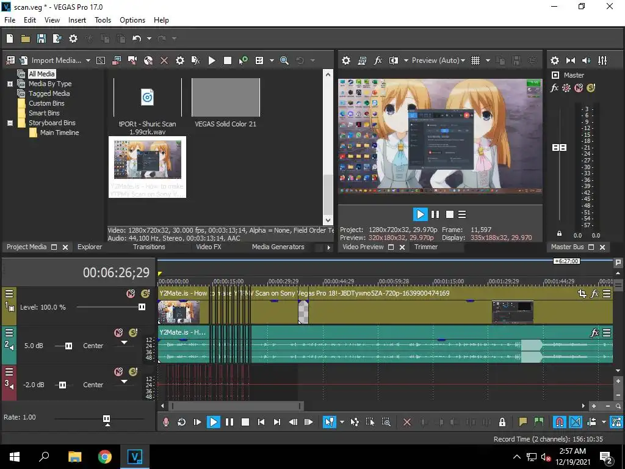Open the Import Media dropdown arrow
The width and height of the screenshot is (625, 469).
point(88,60)
